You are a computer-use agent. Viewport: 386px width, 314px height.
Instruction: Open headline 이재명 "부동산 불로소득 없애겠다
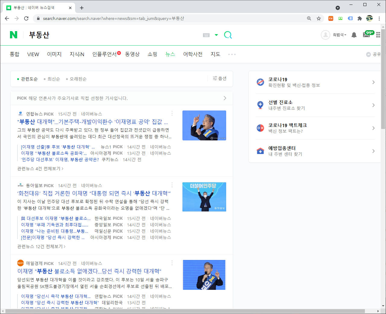click(x=89, y=271)
